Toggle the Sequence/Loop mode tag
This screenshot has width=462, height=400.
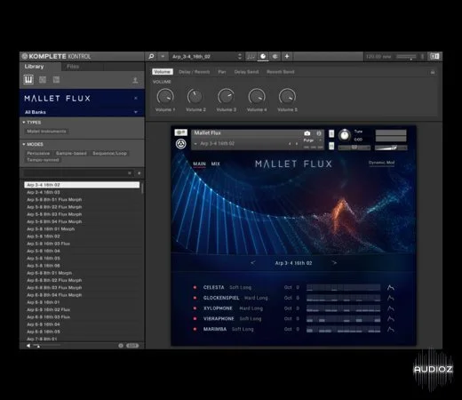(109, 153)
